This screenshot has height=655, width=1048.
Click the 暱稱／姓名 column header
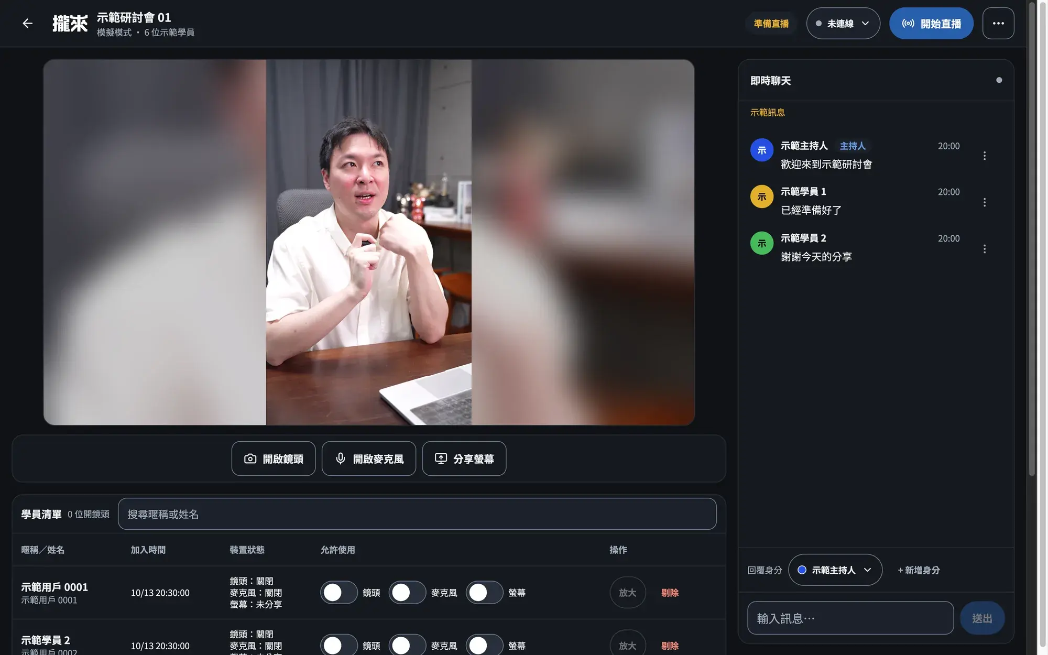tap(43, 550)
